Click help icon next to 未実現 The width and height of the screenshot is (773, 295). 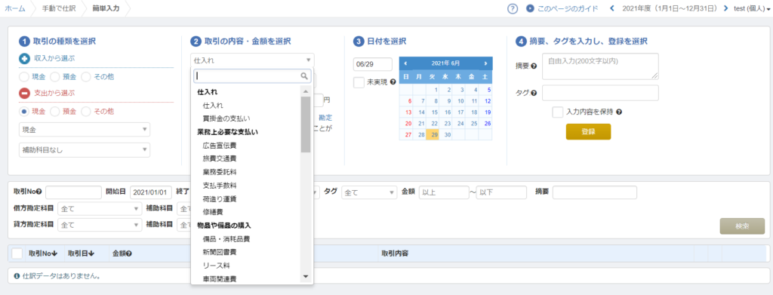[x=393, y=81]
